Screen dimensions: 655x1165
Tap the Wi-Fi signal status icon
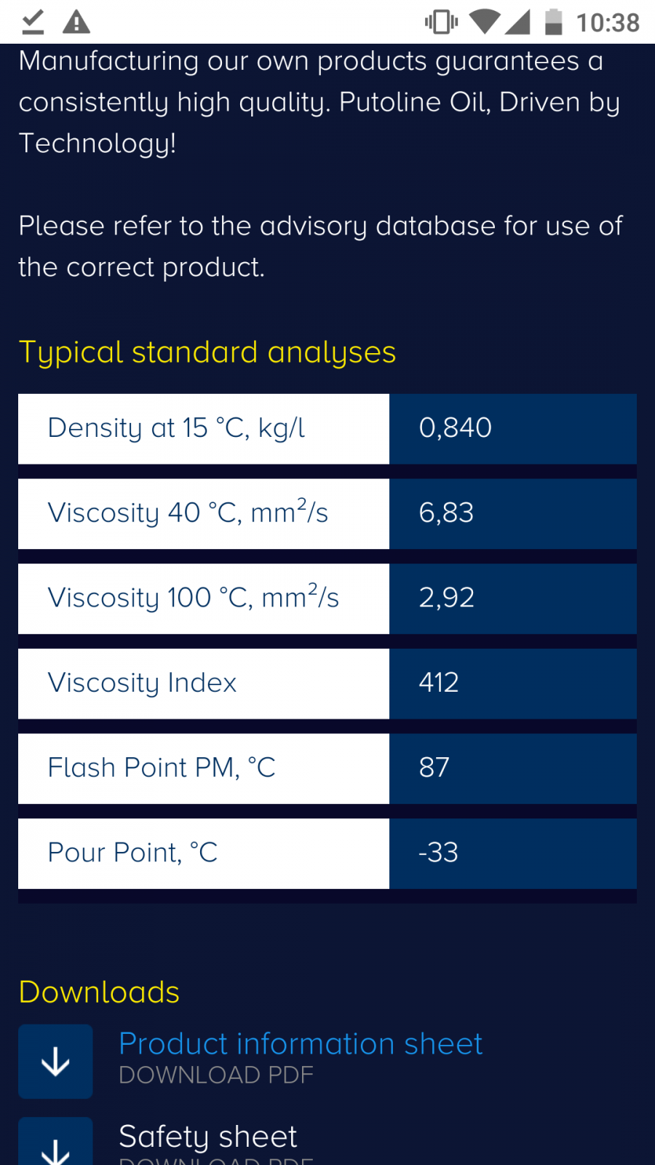click(x=484, y=22)
